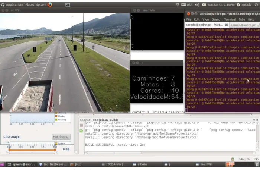
Task: Minimize the Output panel with the arrow icon
Action: pyautogui.click(x=254, y=120)
